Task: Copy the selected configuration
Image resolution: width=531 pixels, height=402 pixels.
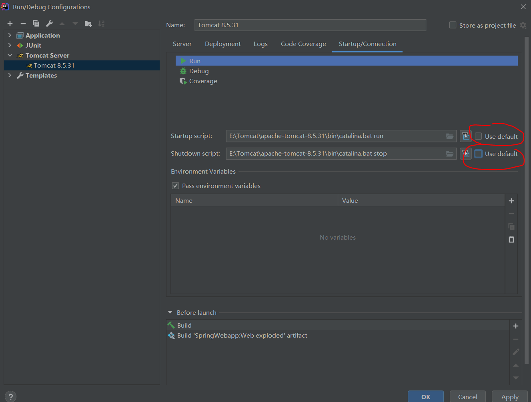Action: tap(36, 24)
